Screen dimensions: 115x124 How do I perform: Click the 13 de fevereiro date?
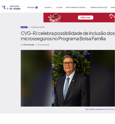click(38, 27)
